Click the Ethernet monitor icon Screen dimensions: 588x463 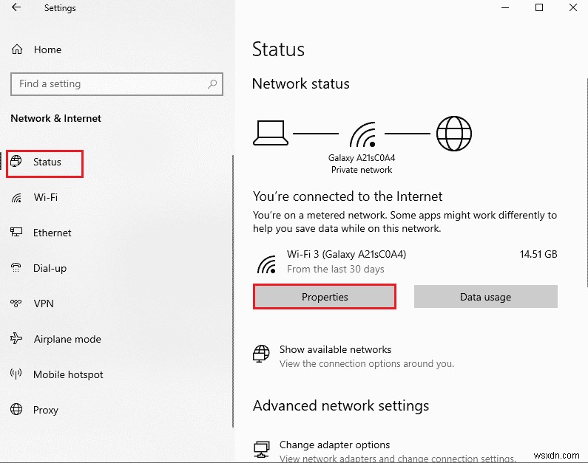(17, 233)
